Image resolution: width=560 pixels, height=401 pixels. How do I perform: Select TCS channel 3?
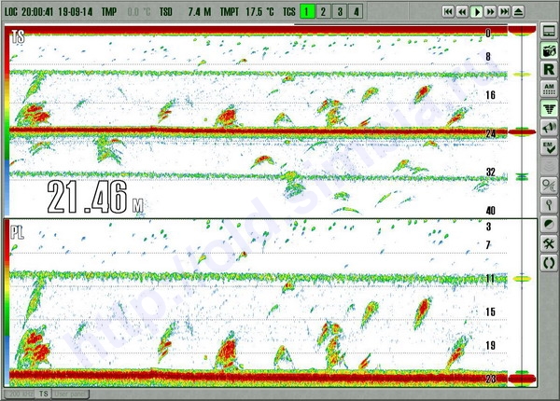click(x=340, y=11)
